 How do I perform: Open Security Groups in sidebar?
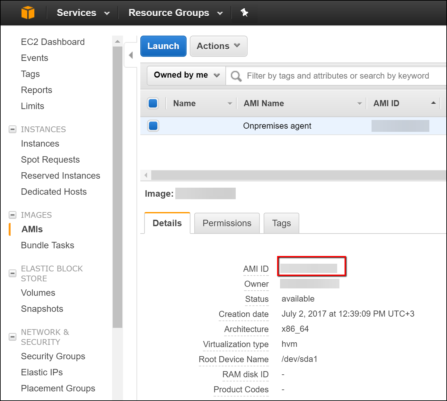click(53, 356)
